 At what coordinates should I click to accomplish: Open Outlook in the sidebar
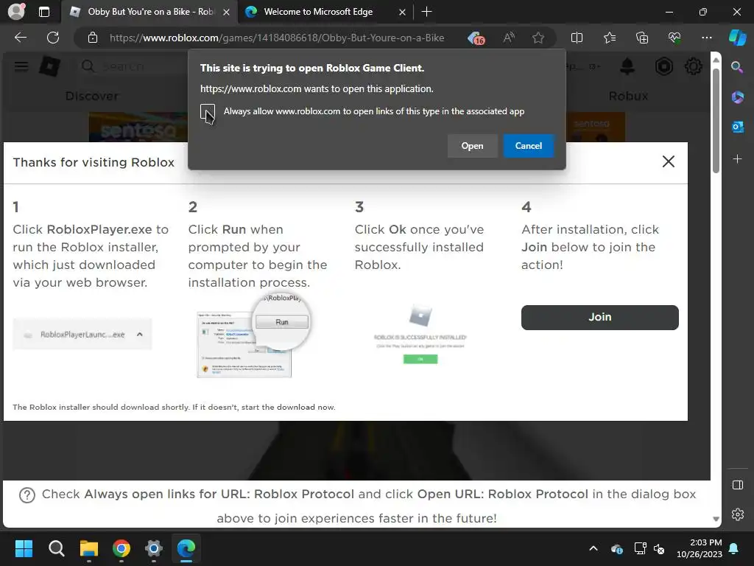(x=737, y=127)
